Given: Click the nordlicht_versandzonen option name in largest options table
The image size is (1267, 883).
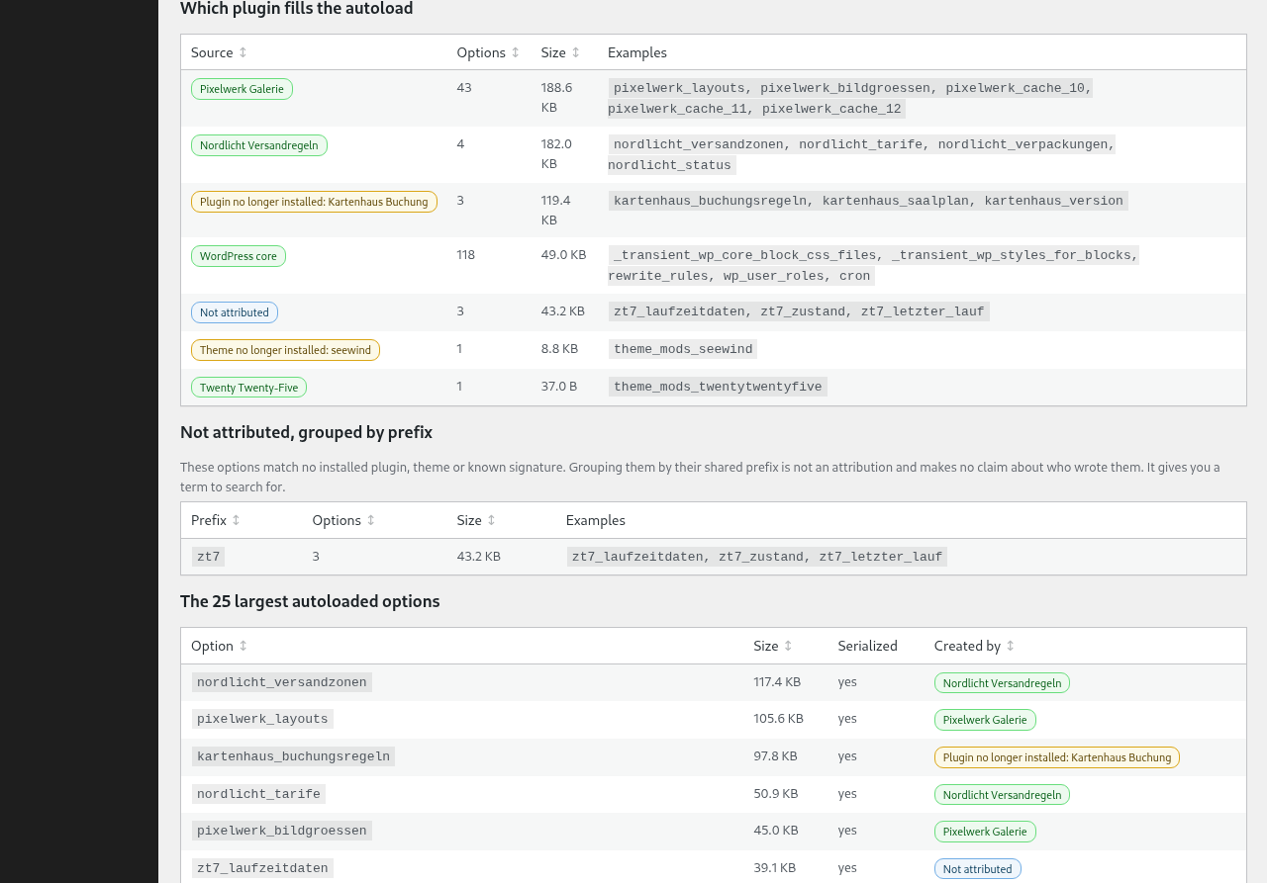Looking at the screenshot, I should tap(282, 682).
